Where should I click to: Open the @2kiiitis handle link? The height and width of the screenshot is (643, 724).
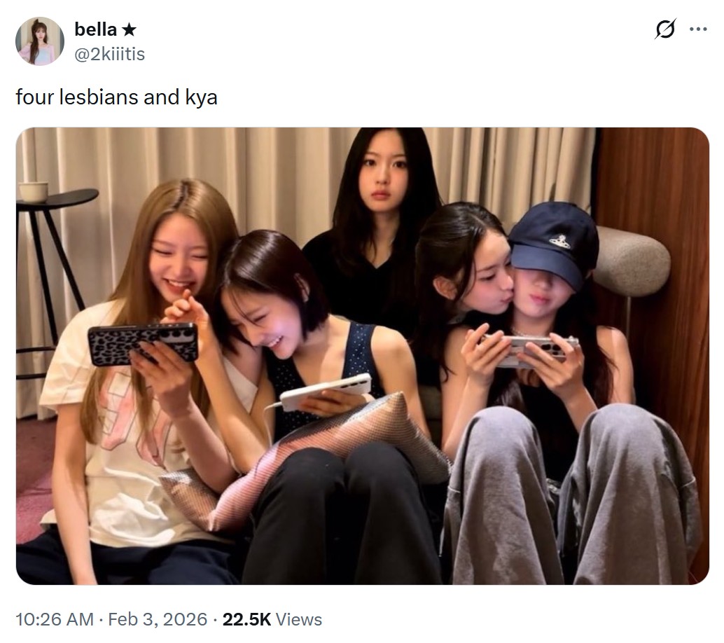tap(109, 54)
